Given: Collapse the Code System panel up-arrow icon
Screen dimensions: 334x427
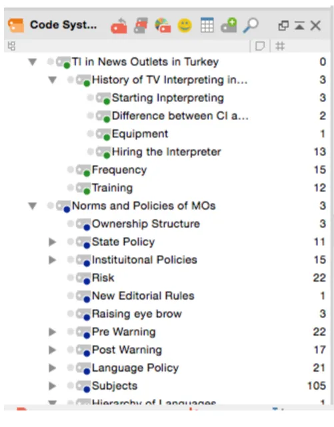Looking at the screenshot, I should click(299, 26).
